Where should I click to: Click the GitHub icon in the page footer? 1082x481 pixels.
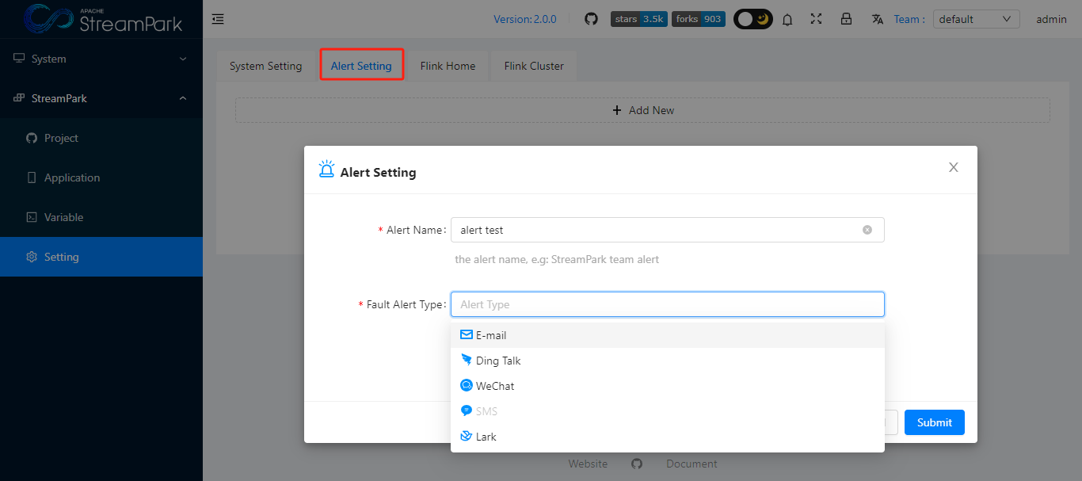[x=637, y=464]
